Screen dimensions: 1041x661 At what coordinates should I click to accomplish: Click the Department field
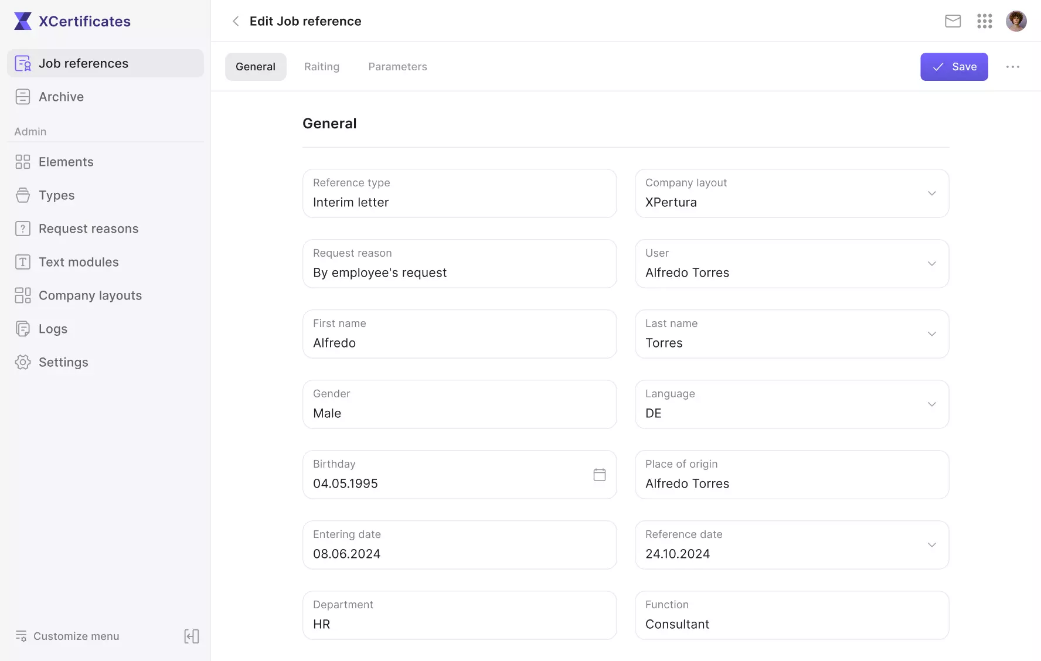(460, 615)
